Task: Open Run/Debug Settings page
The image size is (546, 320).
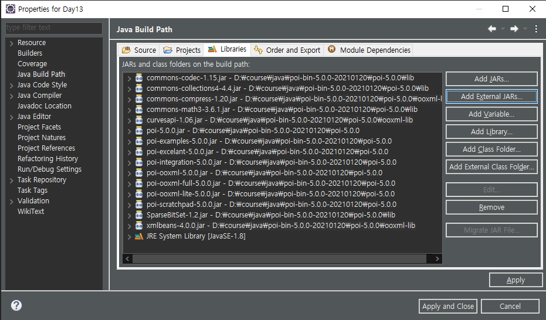Action: 49,169
